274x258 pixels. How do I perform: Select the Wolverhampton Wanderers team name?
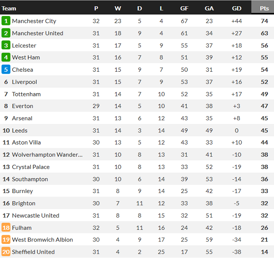(47, 155)
